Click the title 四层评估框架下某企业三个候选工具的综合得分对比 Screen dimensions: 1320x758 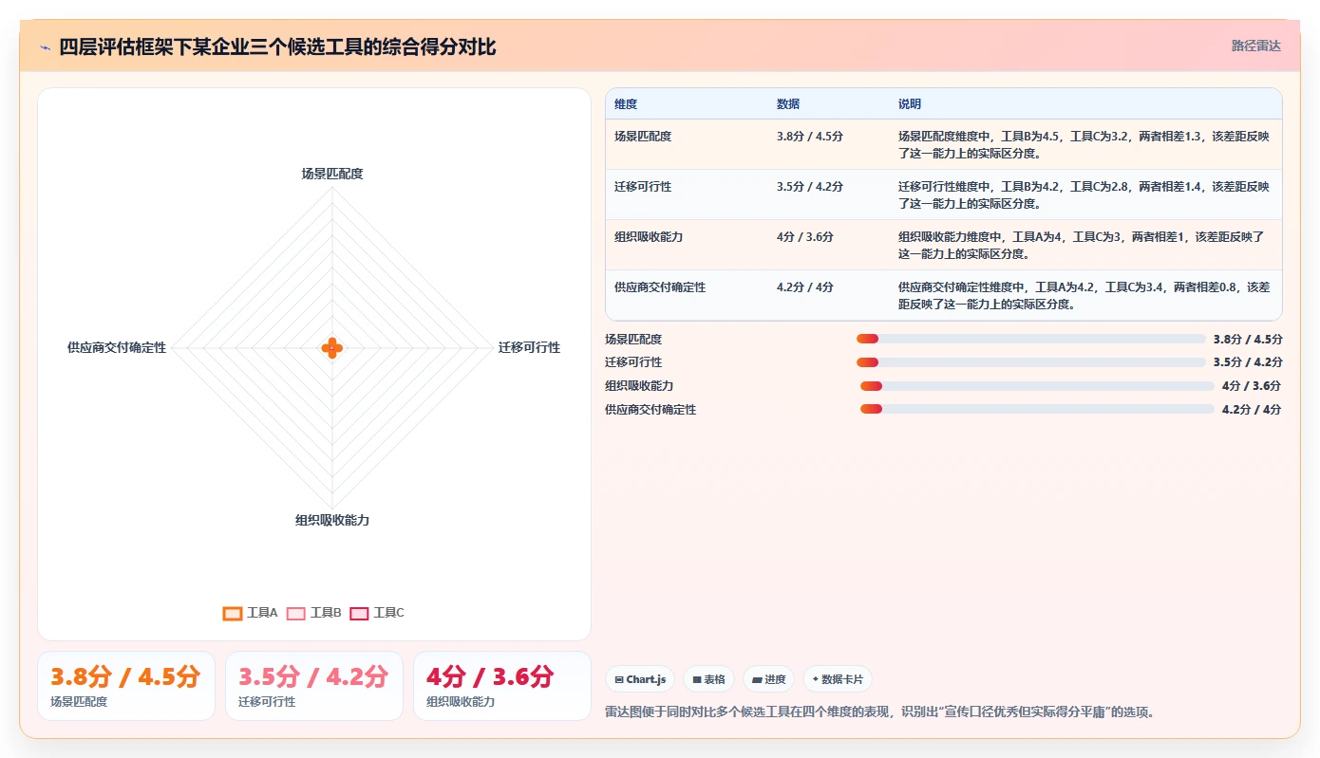(x=278, y=46)
